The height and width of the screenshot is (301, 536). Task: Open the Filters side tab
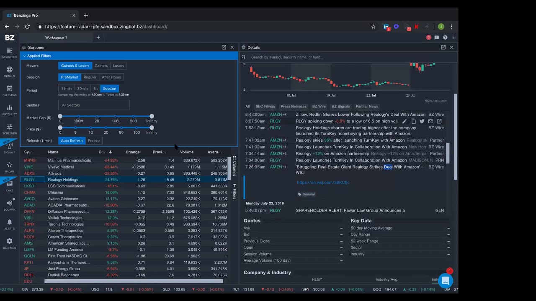[234, 191]
